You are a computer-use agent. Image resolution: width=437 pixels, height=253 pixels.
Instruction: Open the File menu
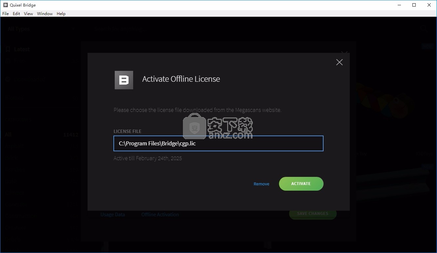5,13
